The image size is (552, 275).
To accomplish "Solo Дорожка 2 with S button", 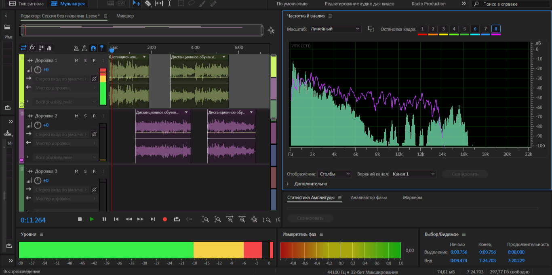I will pyautogui.click(x=85, y=116).
